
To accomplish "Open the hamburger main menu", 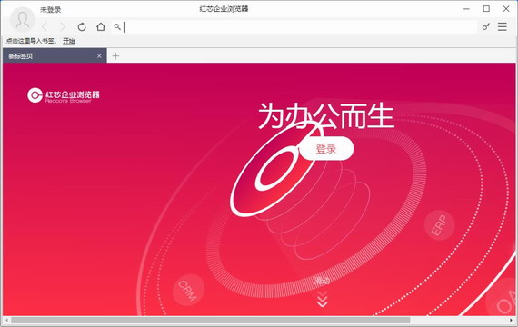I will point(503,26).
